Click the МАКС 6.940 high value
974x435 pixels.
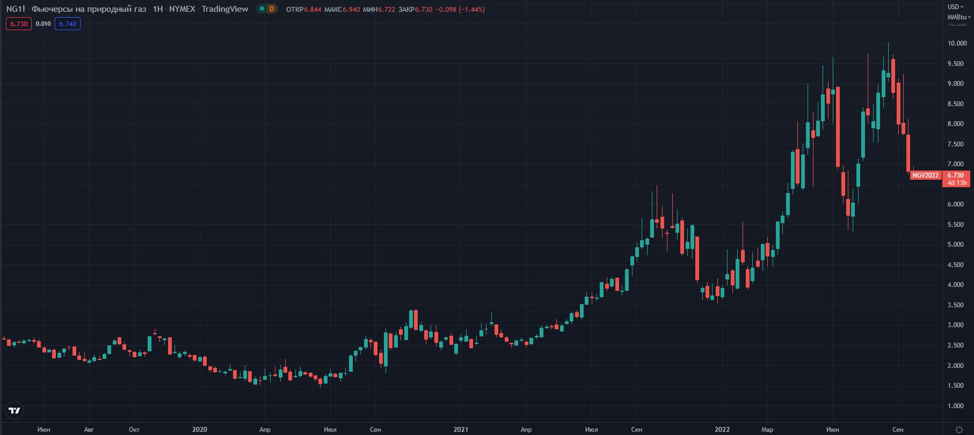tap(342, 9)
